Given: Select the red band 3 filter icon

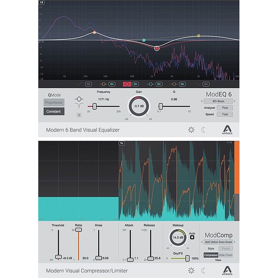Looking at the screenshot, I should [x=128, y=84].
